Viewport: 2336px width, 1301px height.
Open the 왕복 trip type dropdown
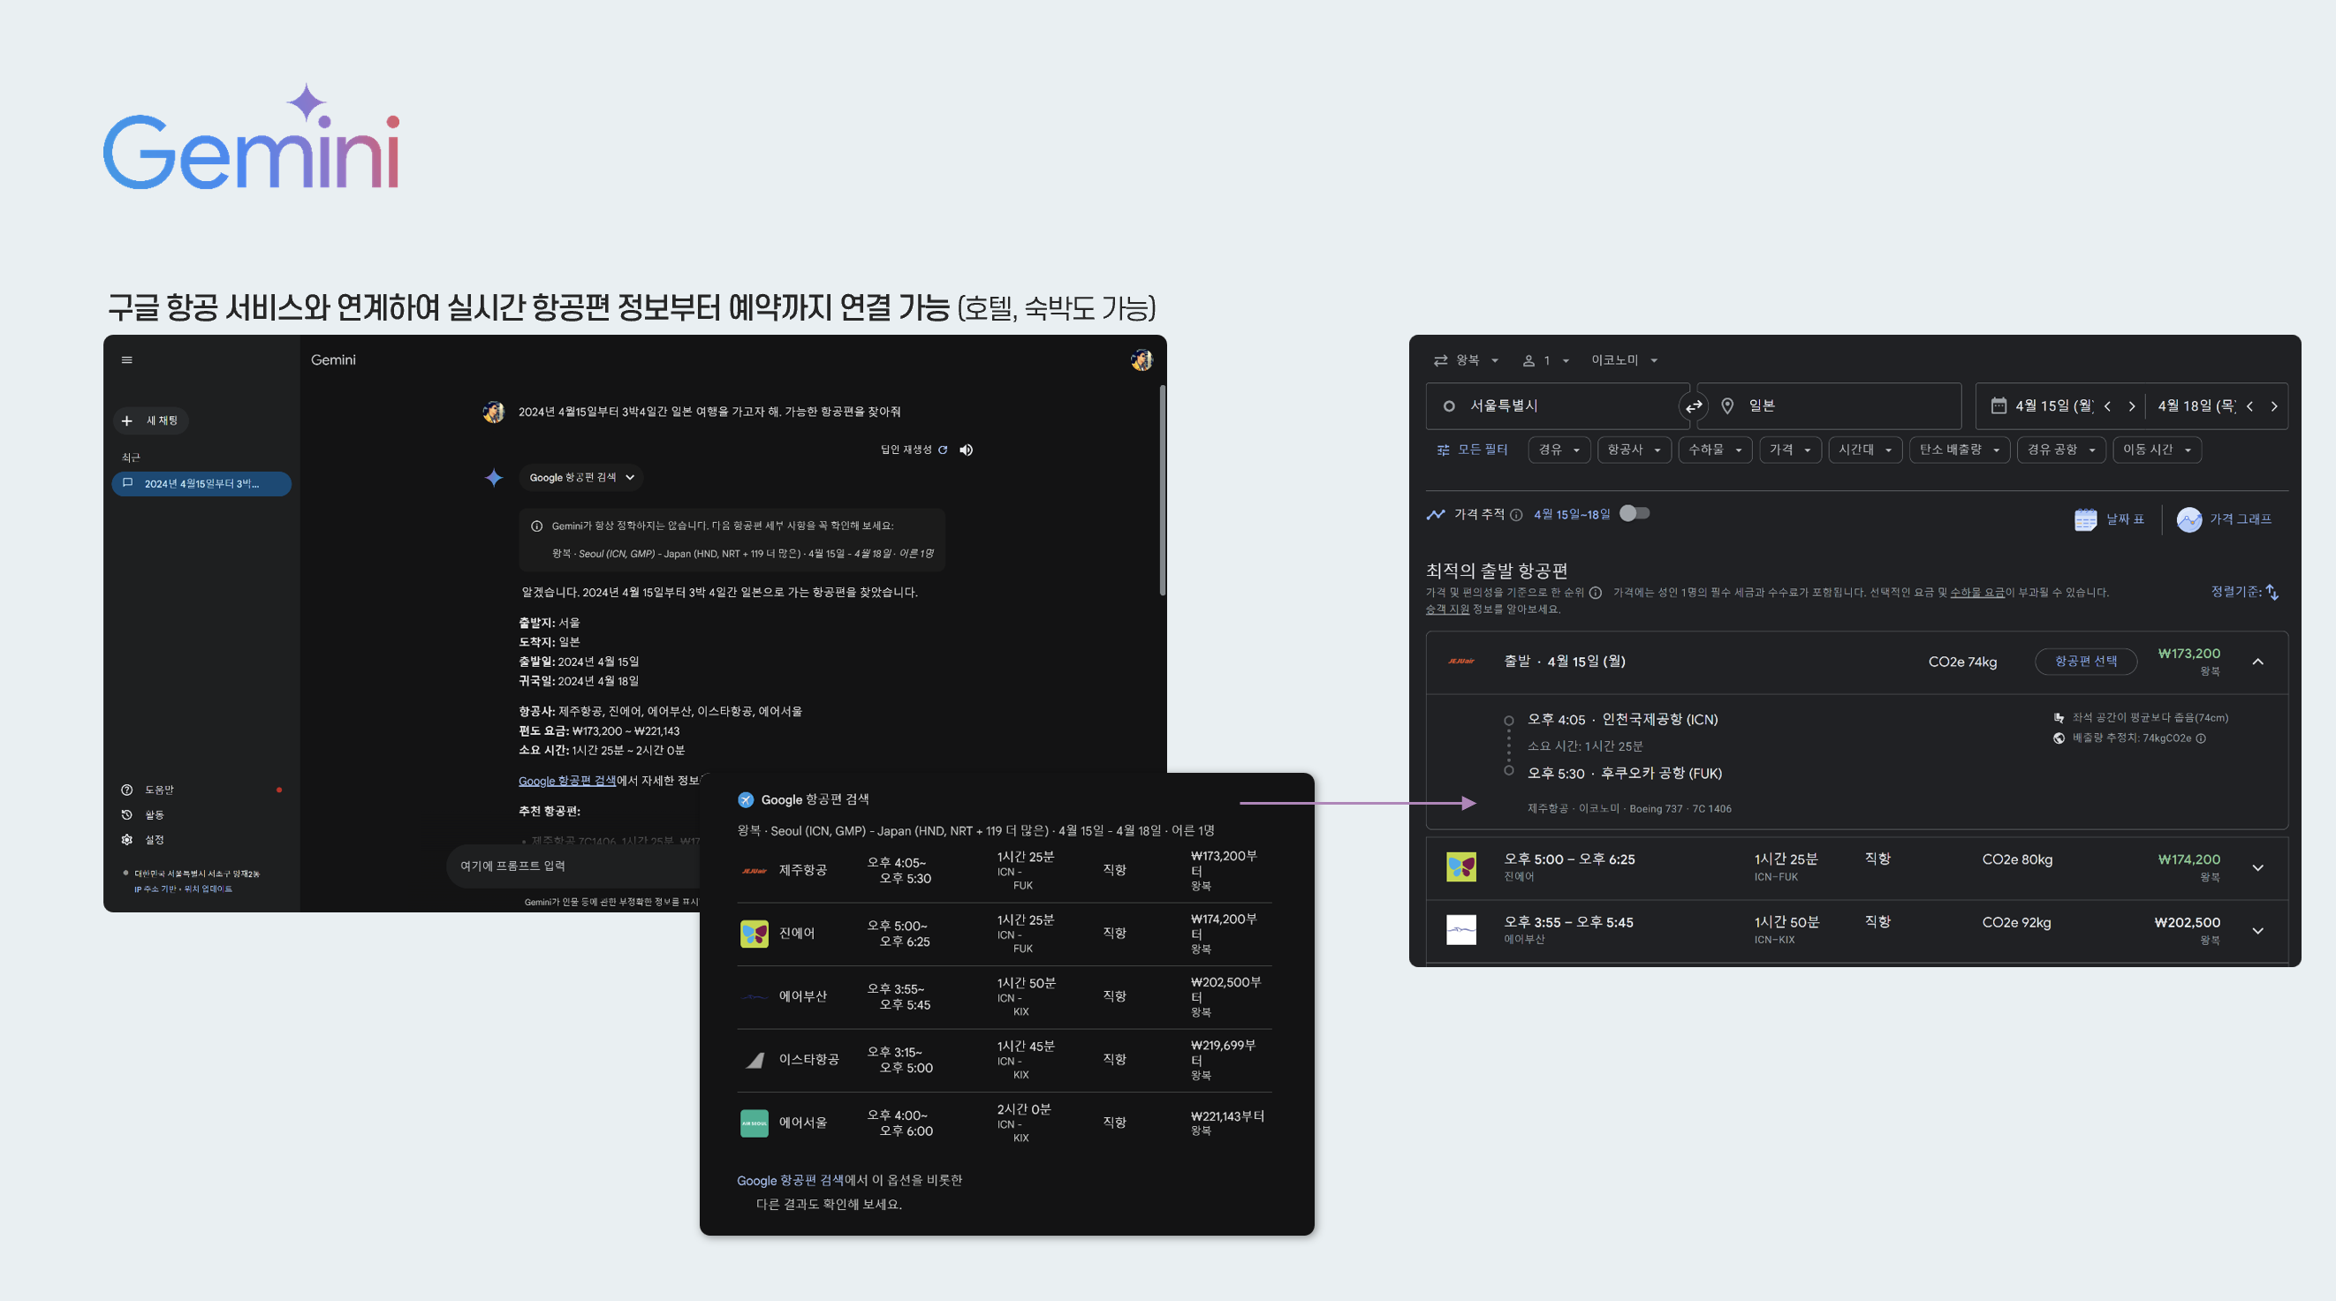click(1466, 360)
